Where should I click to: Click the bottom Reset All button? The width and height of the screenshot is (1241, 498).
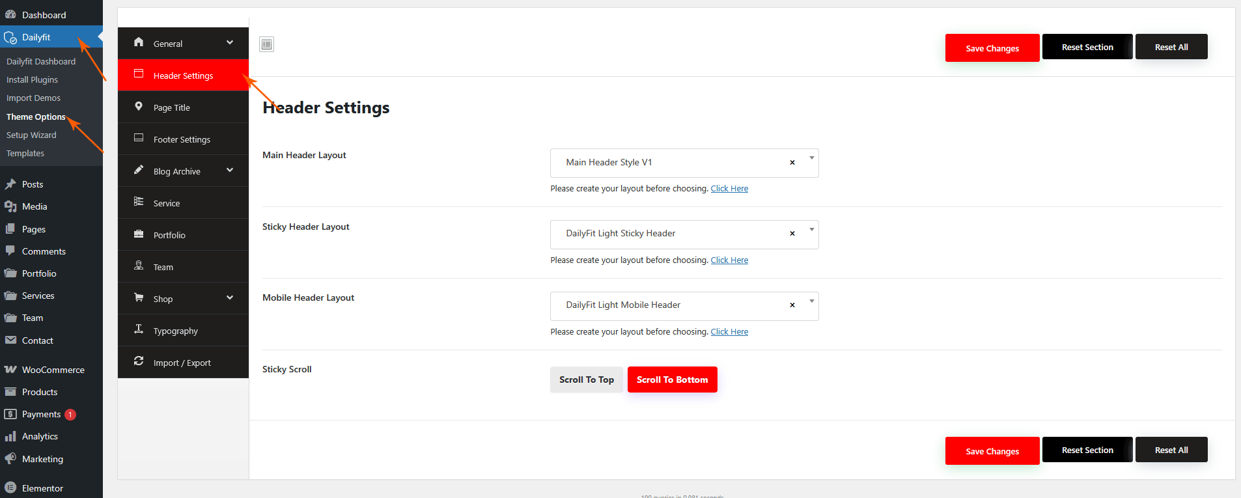(x=1171, y=450)
